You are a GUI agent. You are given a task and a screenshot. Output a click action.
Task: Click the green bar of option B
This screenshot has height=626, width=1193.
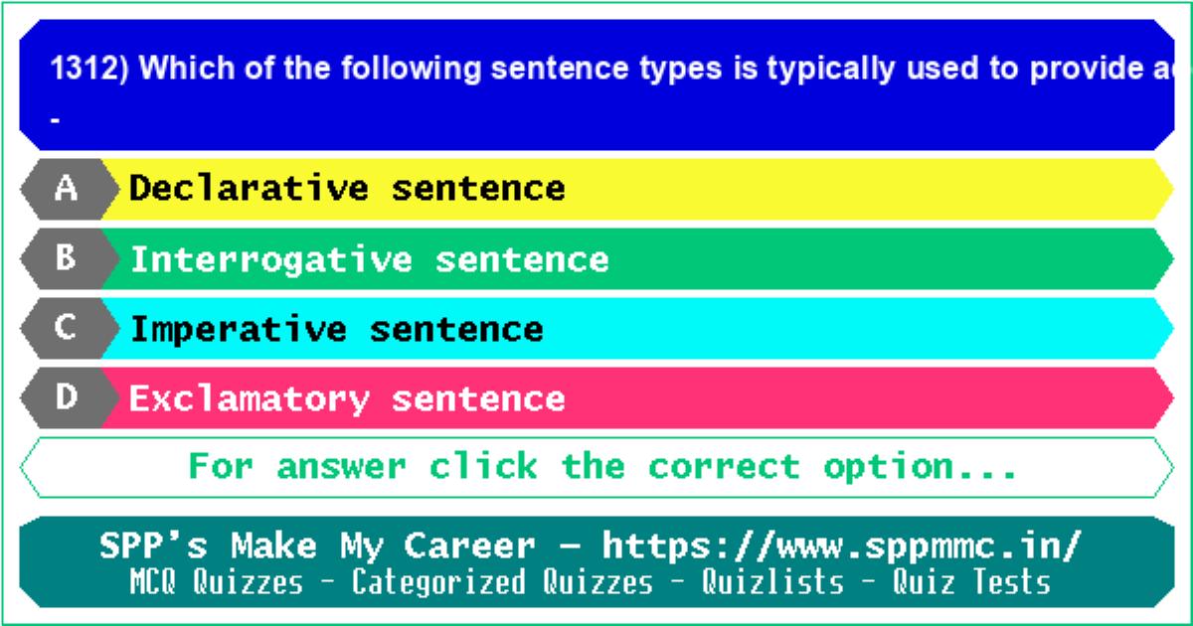click(636, 258)
